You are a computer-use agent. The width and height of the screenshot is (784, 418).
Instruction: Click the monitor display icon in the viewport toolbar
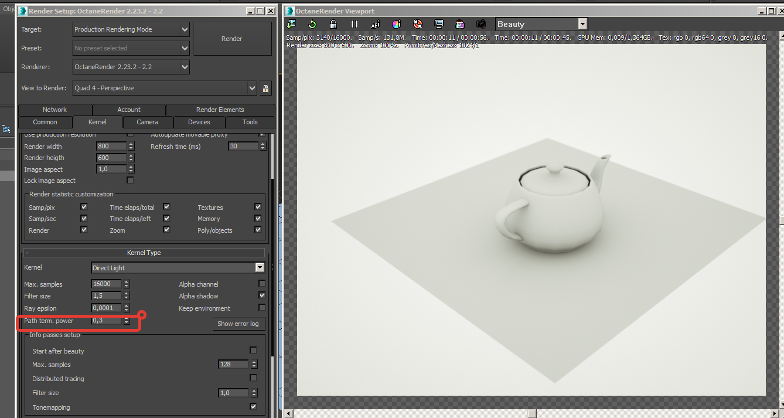click(x=439, y=24)
